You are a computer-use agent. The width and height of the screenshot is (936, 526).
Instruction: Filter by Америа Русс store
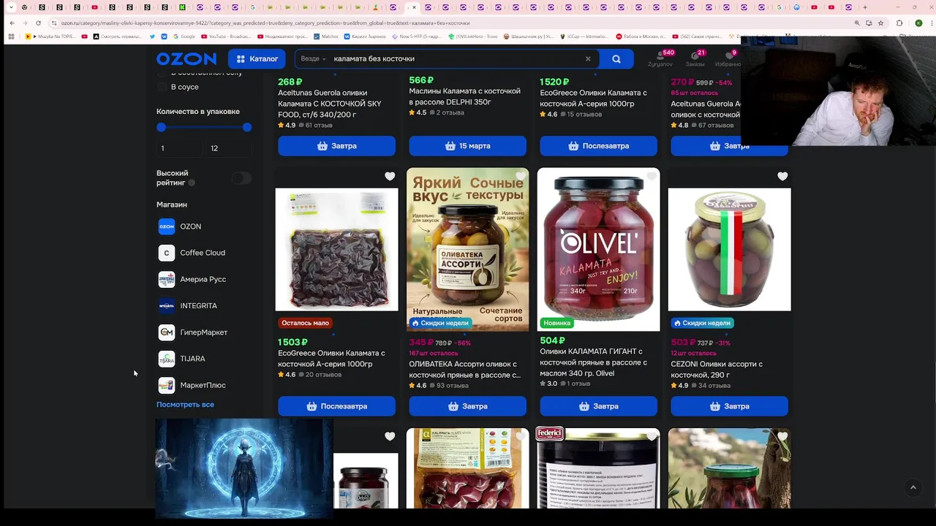[192, 279]
